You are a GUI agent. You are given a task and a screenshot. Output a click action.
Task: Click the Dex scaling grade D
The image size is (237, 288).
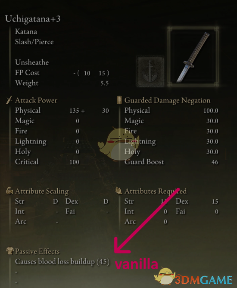coord(106,201)
